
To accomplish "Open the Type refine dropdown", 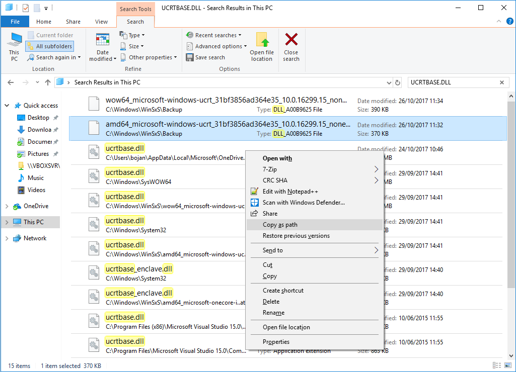I will [132, 35].
